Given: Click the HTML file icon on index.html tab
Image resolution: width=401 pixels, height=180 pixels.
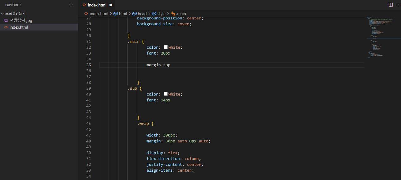Looking at the screenshot, I should [84, 5].
